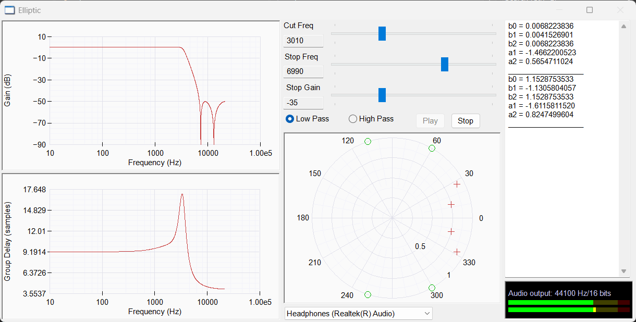This screenshot has height=322, width=636.
Task: Click the Cut Freq value field 3010
Action: tap(303, 41)
